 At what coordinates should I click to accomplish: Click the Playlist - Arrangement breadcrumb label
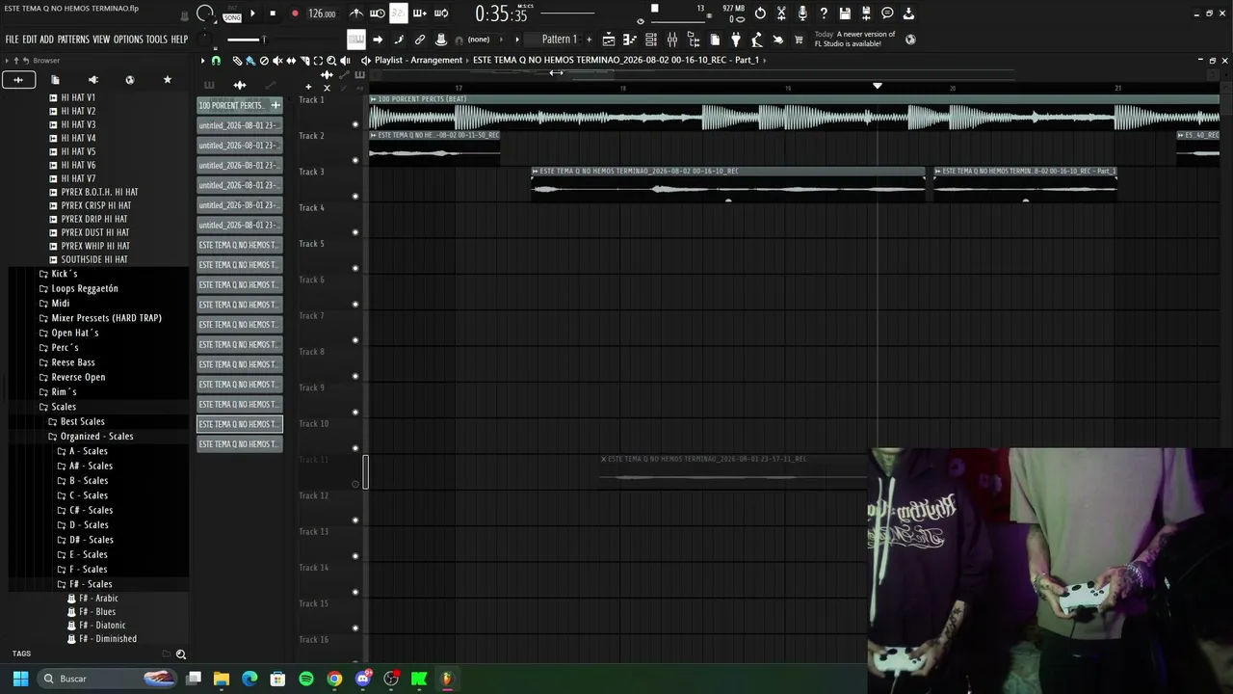419,60
